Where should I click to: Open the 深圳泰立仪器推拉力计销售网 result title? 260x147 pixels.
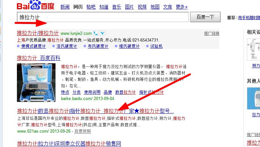[x=69, y=143]
